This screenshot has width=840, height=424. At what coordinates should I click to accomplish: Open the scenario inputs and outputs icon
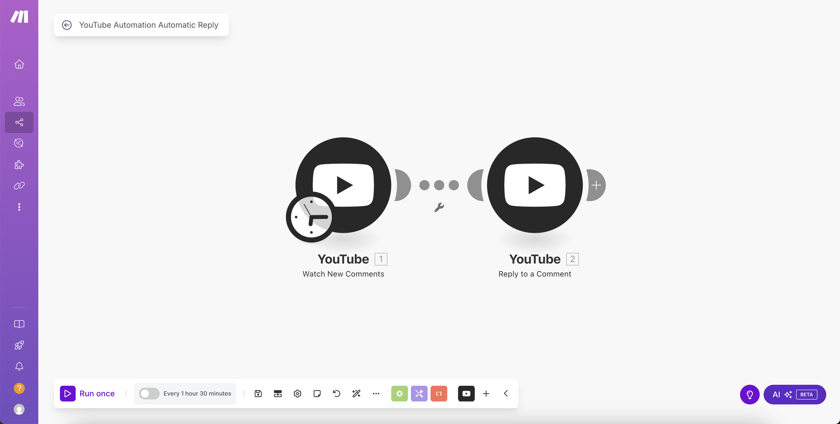(x=278, y=393)
